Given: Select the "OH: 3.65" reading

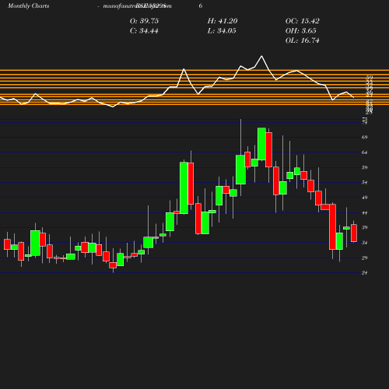Looking at the screenshot, I should point(301,31).
